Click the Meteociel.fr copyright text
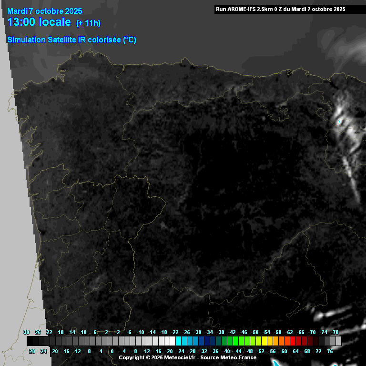The height and width of the screenshot is (366, 366). pos(158,357)
